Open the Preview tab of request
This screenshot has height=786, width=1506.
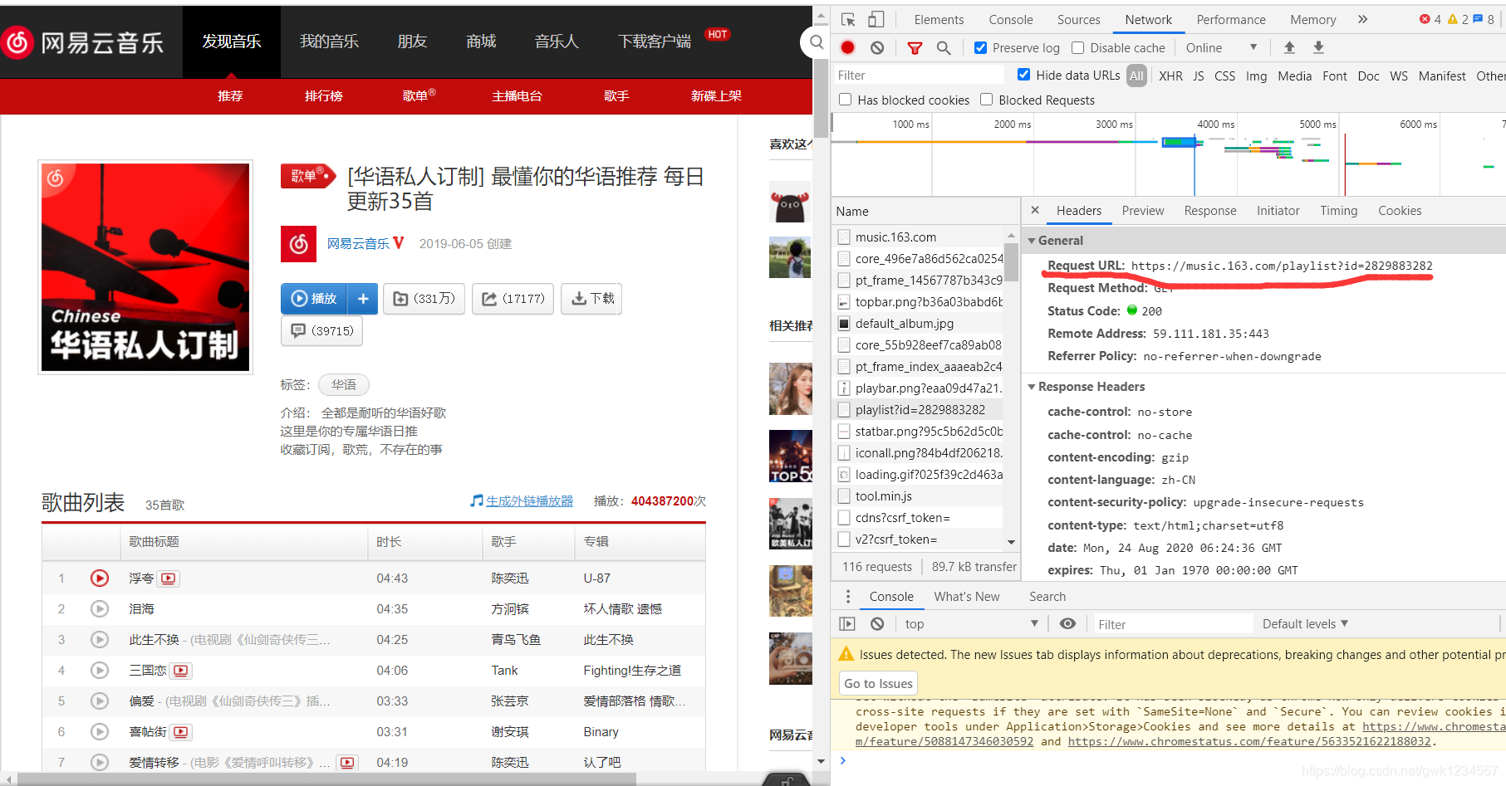click(1142, 210)
